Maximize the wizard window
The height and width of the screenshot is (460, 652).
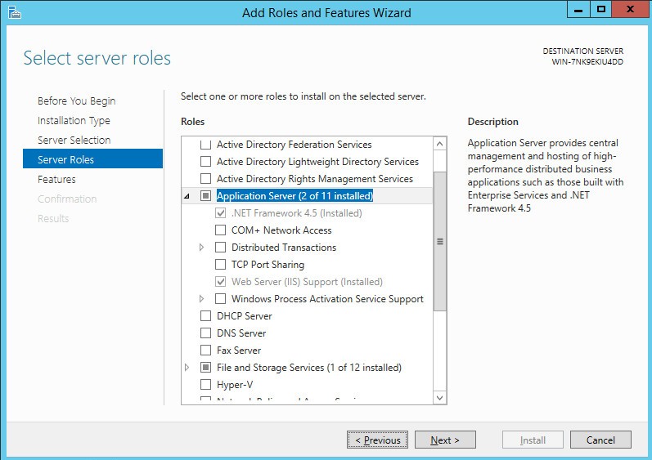(600, 9)
